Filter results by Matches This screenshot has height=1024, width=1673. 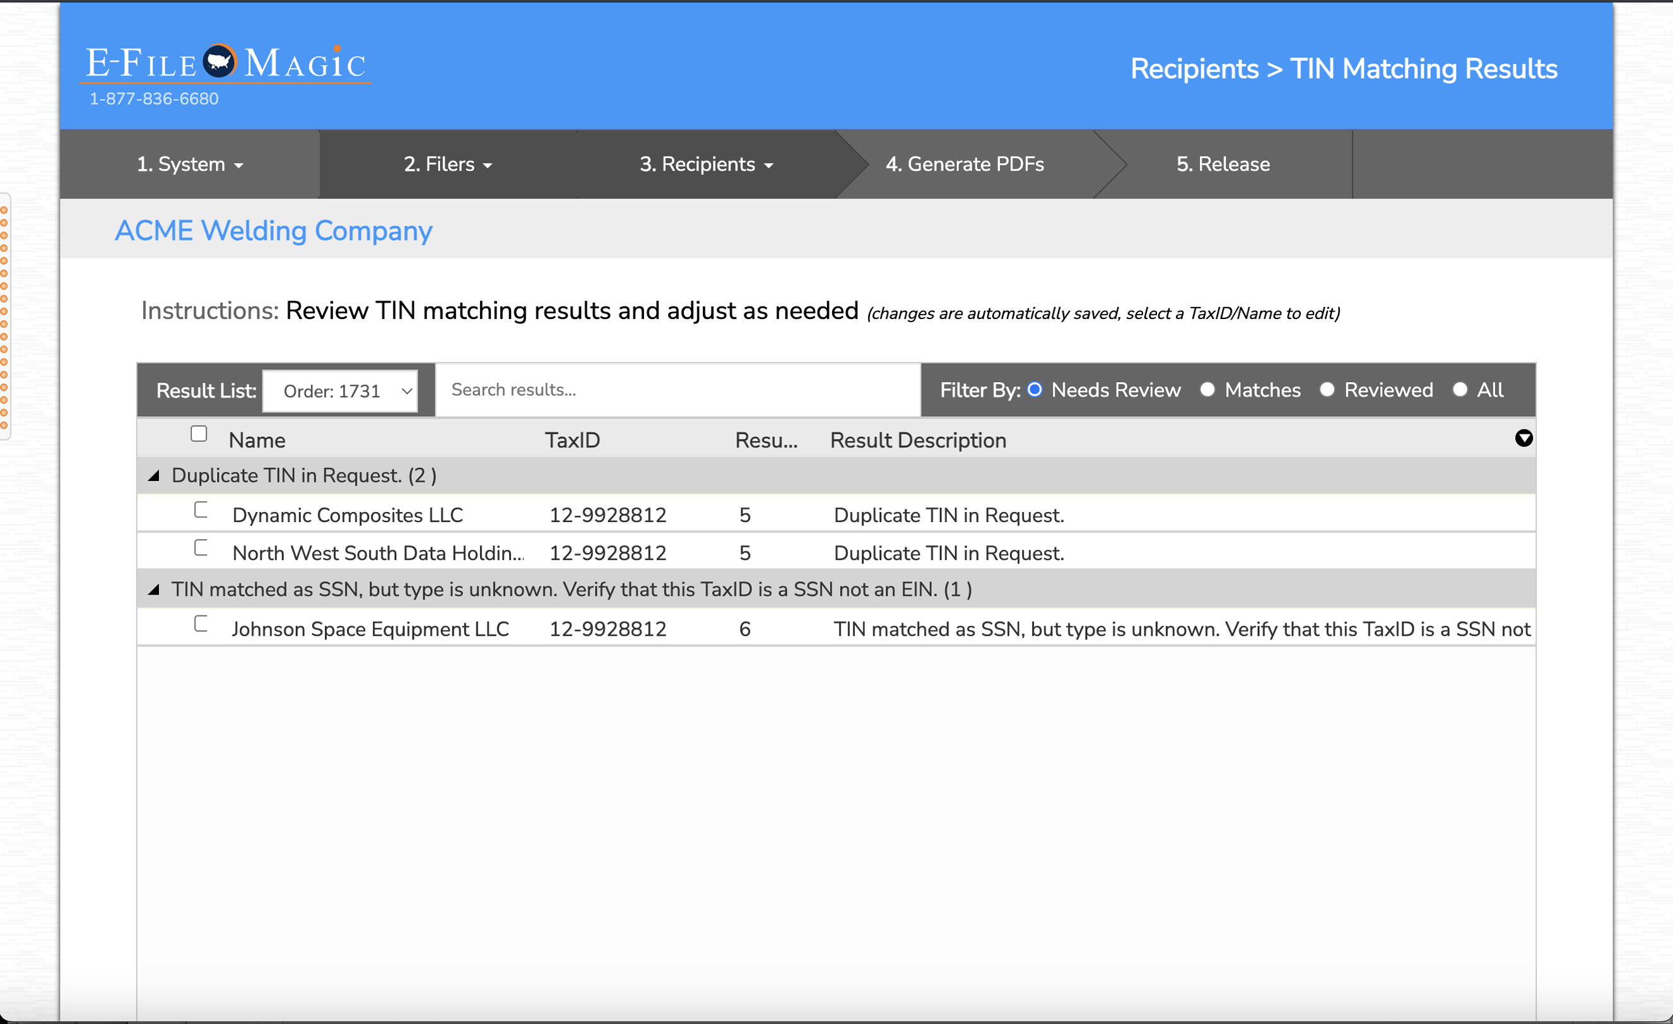coord(1207,390)
